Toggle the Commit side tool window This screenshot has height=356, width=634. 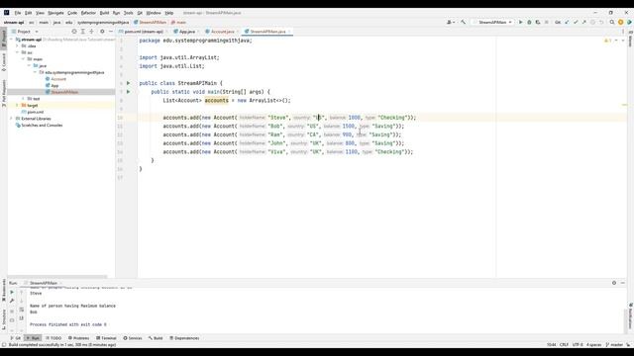tap(4, 62)
